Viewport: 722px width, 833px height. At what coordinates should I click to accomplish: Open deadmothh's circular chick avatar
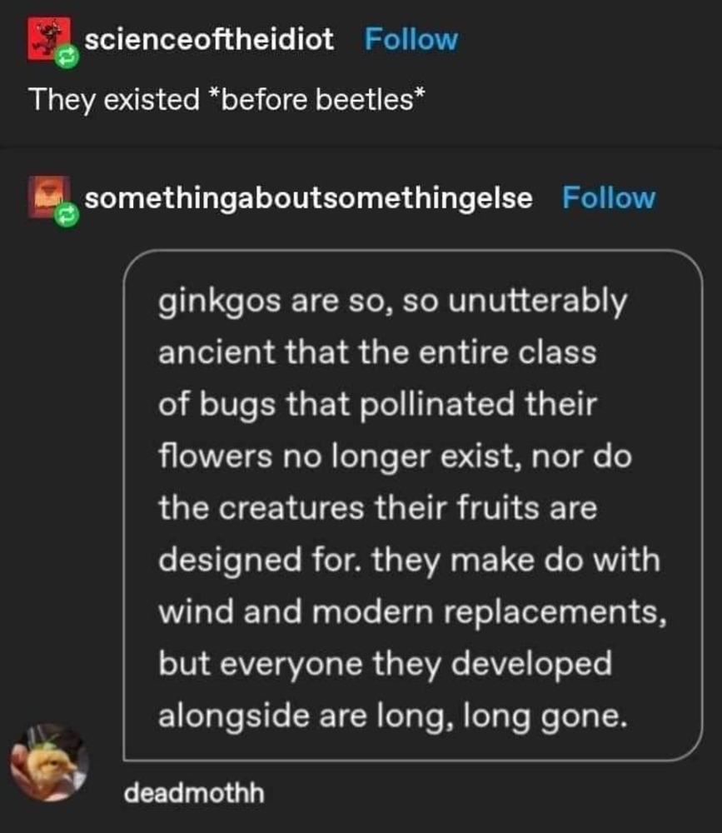pyautogui.click(x=49, y=762)
